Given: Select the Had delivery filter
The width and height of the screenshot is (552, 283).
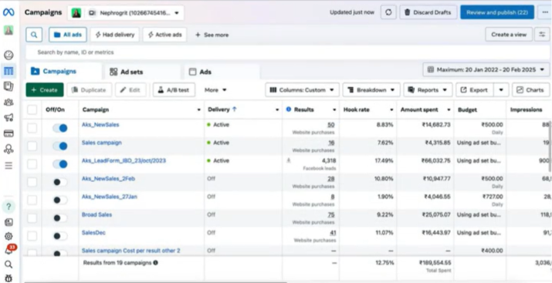Looking at the screenshot, I should click(x=115, y=35).
